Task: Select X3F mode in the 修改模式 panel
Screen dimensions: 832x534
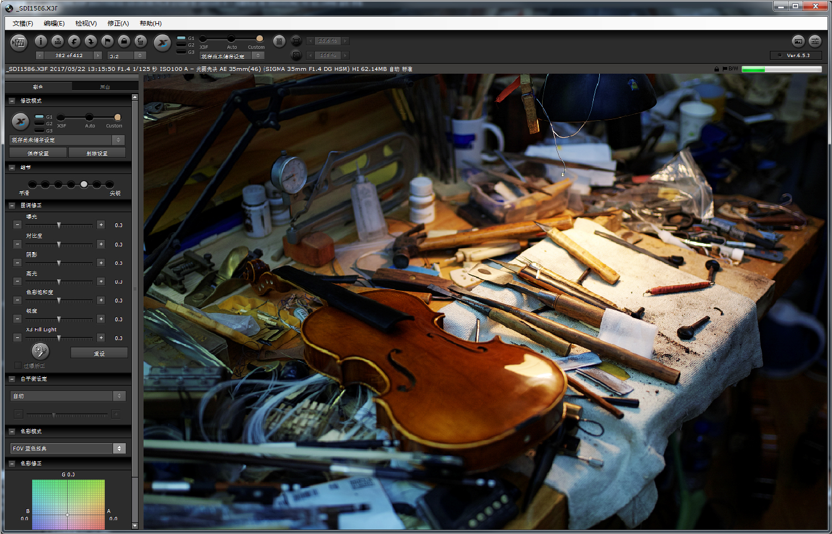Action: pos(61,117)
